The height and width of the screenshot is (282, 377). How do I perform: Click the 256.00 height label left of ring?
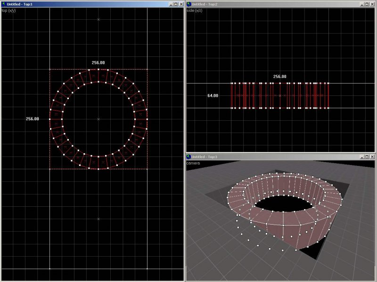pyautogui.click(x=33, y=119)
